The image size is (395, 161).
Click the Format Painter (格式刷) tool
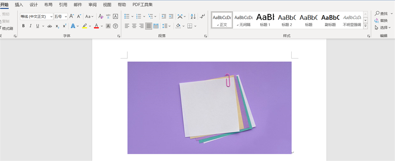tap(7, 29)
